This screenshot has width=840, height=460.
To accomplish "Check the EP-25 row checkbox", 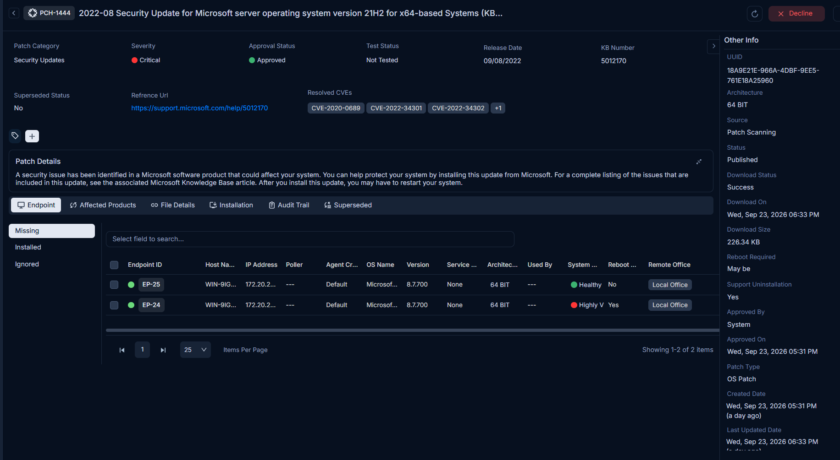I will (x=114, y=285).
